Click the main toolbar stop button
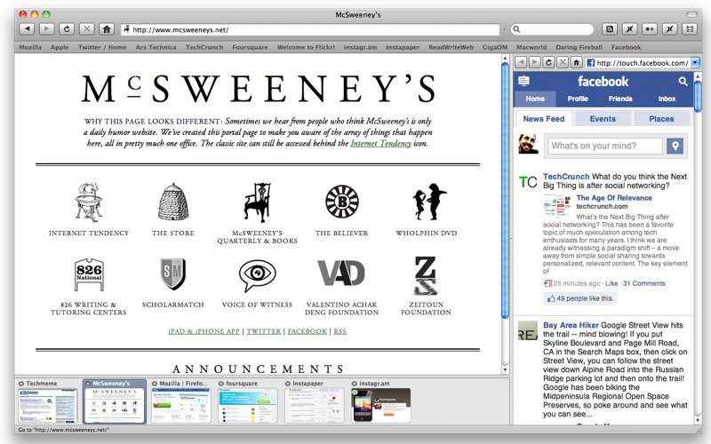This screenshot has height=444, width=711. tap(86, 29)
